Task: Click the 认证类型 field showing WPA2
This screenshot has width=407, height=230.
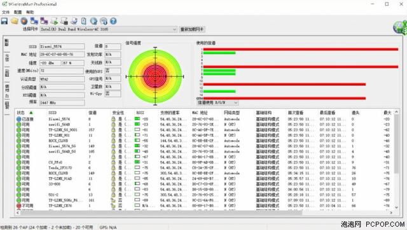Action: pyautogui.click(x=62, y=79)
